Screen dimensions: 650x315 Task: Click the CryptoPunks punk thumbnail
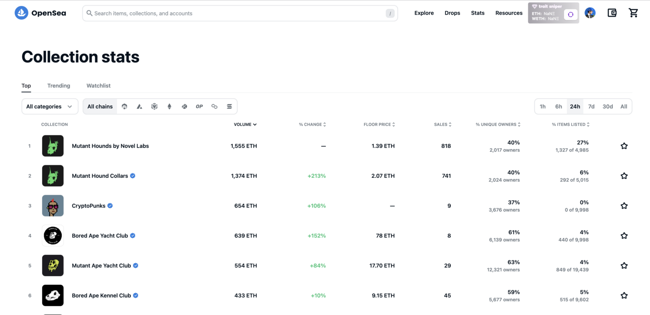pos(53,206)
